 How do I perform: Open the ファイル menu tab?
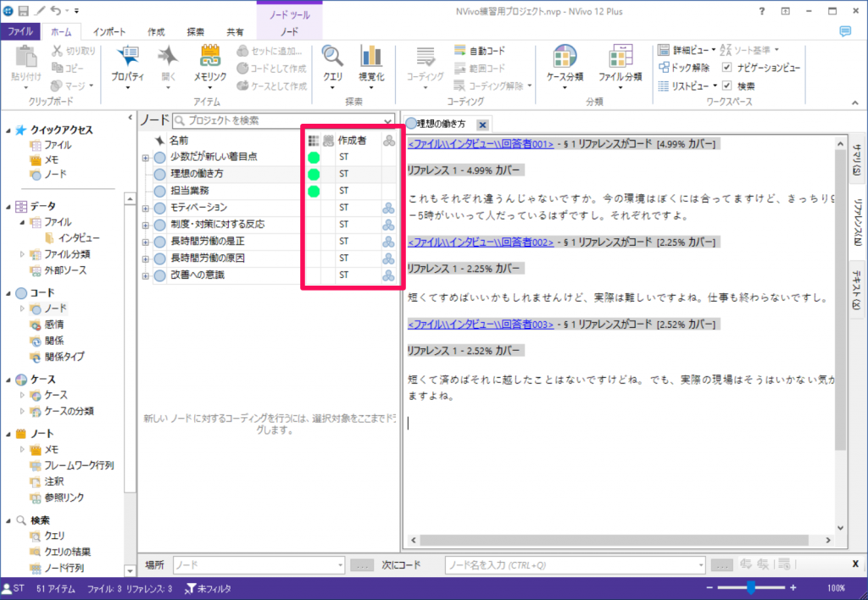20,31
